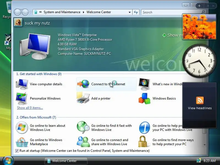Click the flower slideshow gadget picture
This screenshot has height=165, width=220.
199,27
